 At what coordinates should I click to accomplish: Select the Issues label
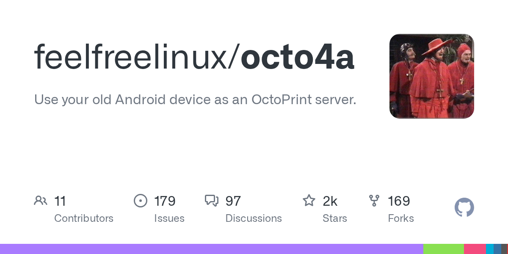tap(169, 218)
